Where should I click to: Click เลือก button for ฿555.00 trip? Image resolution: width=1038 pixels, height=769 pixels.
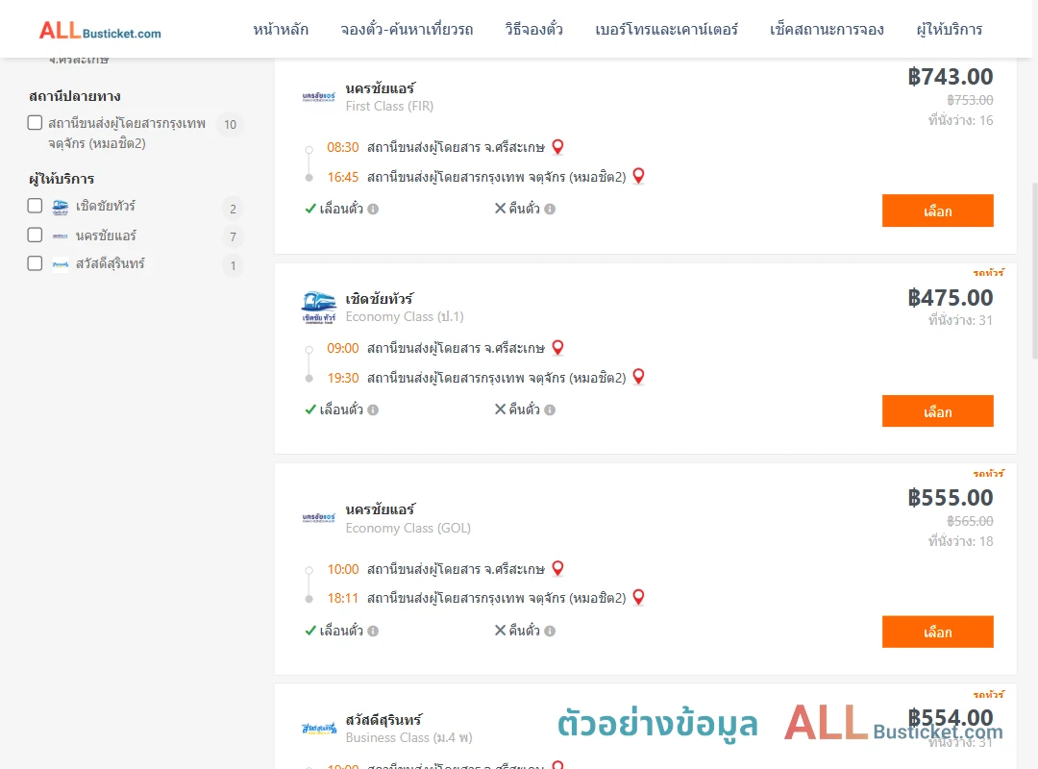(937, 632)
